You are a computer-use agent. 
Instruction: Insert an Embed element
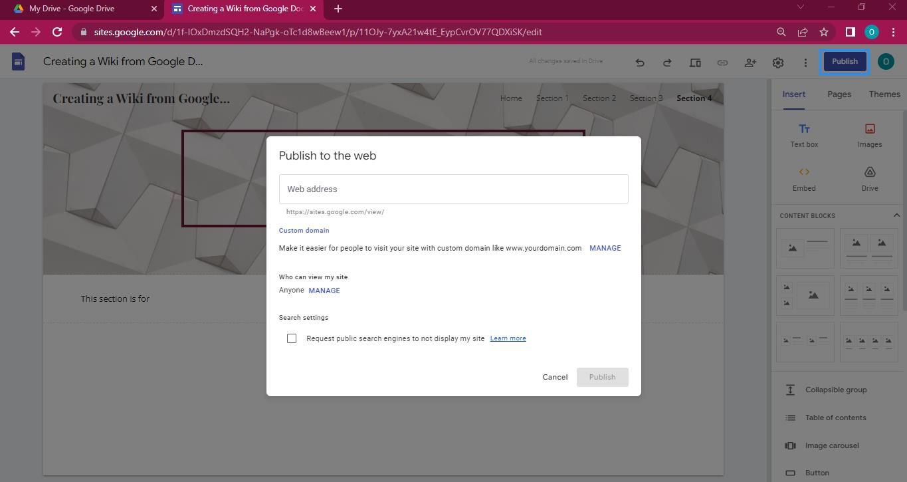tap(804, 179)
